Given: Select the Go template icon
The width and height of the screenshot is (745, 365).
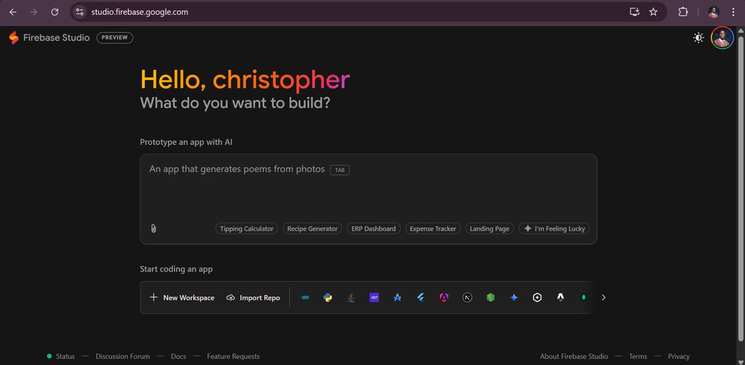Looking at the screenshot, I should pyautogui.click(x=305, y=297).
